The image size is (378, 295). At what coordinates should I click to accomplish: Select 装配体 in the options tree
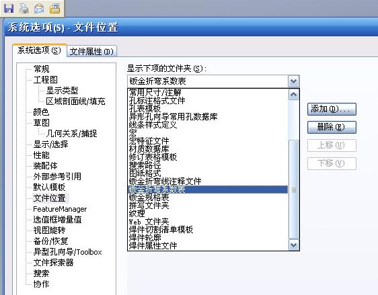coord(45,166)
